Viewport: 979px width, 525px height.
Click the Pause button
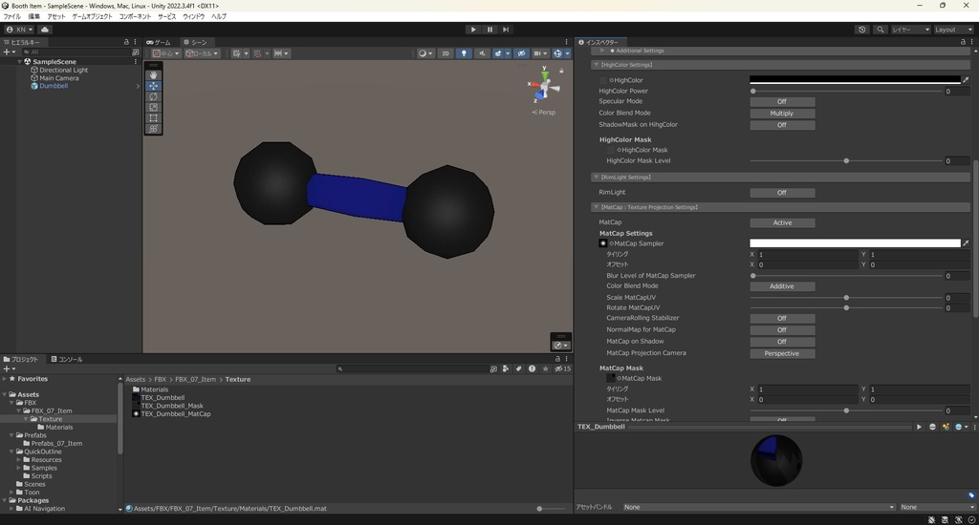[489, 30]
